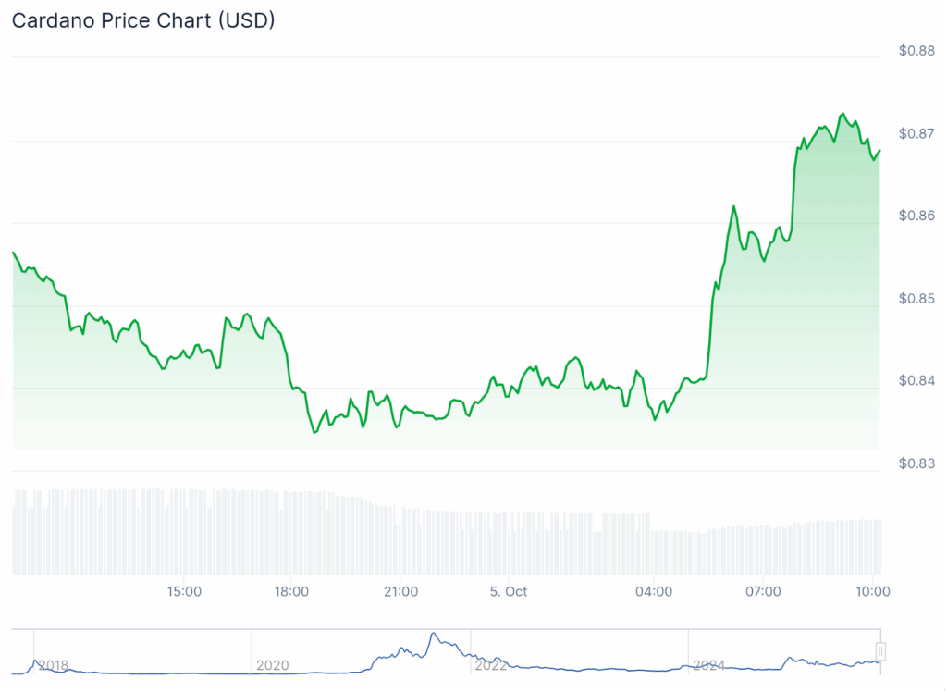Jump to 2022 in the navigator timeline

[489, 664]
